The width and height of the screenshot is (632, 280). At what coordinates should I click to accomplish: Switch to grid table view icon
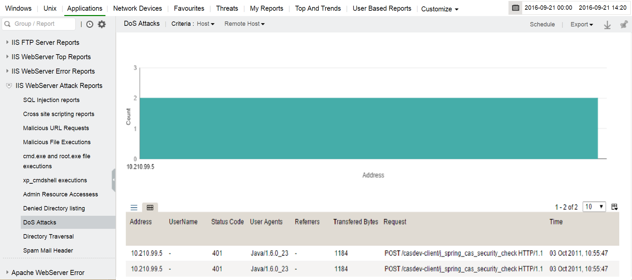click(150, 207)
